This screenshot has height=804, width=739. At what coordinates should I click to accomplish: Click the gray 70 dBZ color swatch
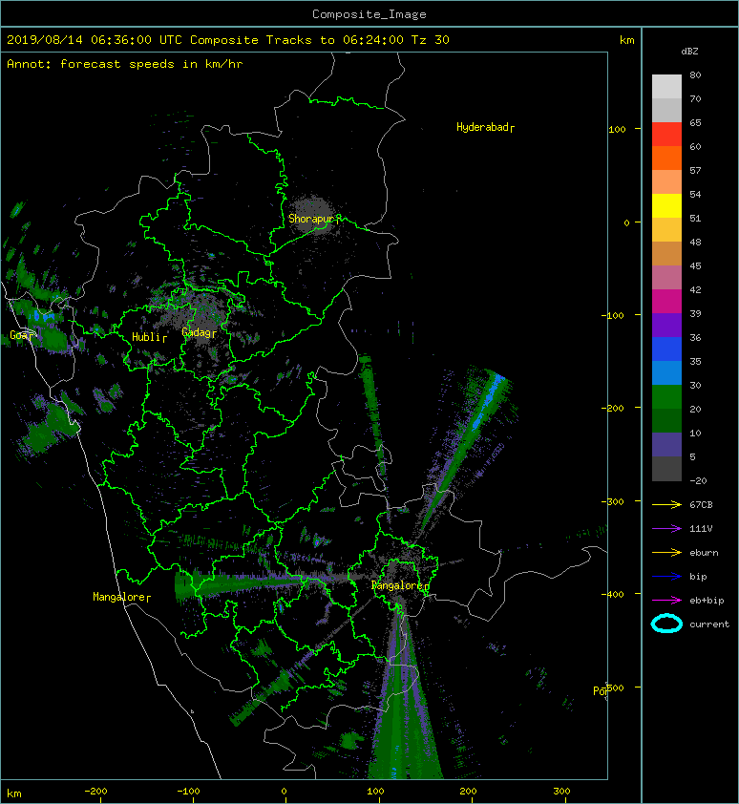(666, 110)
